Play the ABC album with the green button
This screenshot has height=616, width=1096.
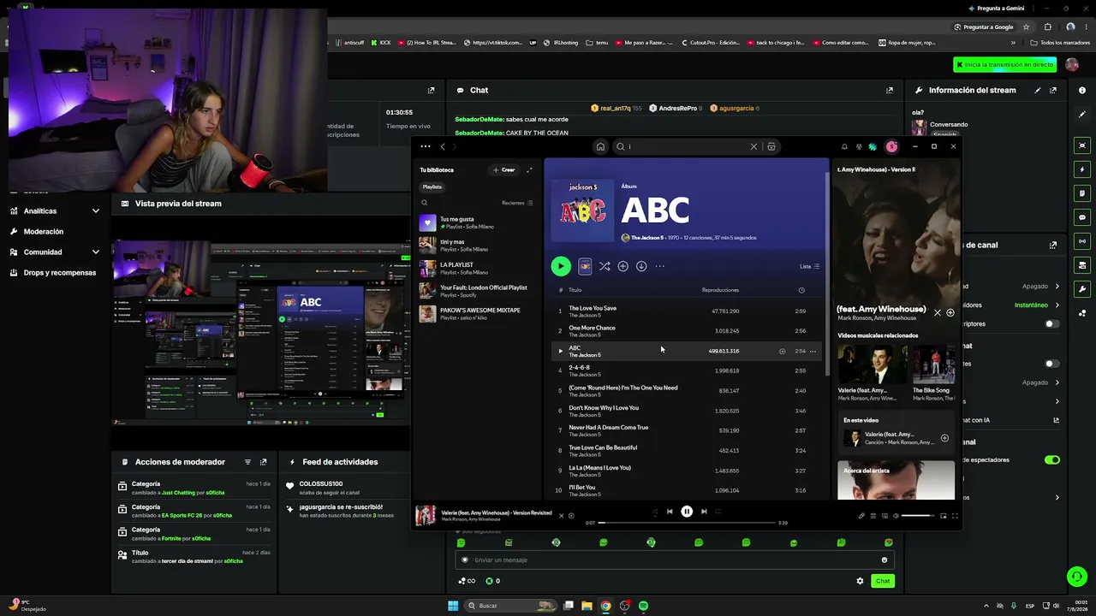pos(561,266)
